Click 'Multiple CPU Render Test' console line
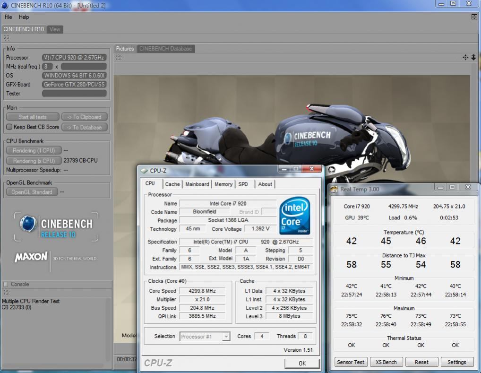 (x=31, y=301)
